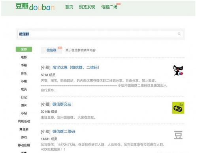Click the 5013 成员 count text

48,75
